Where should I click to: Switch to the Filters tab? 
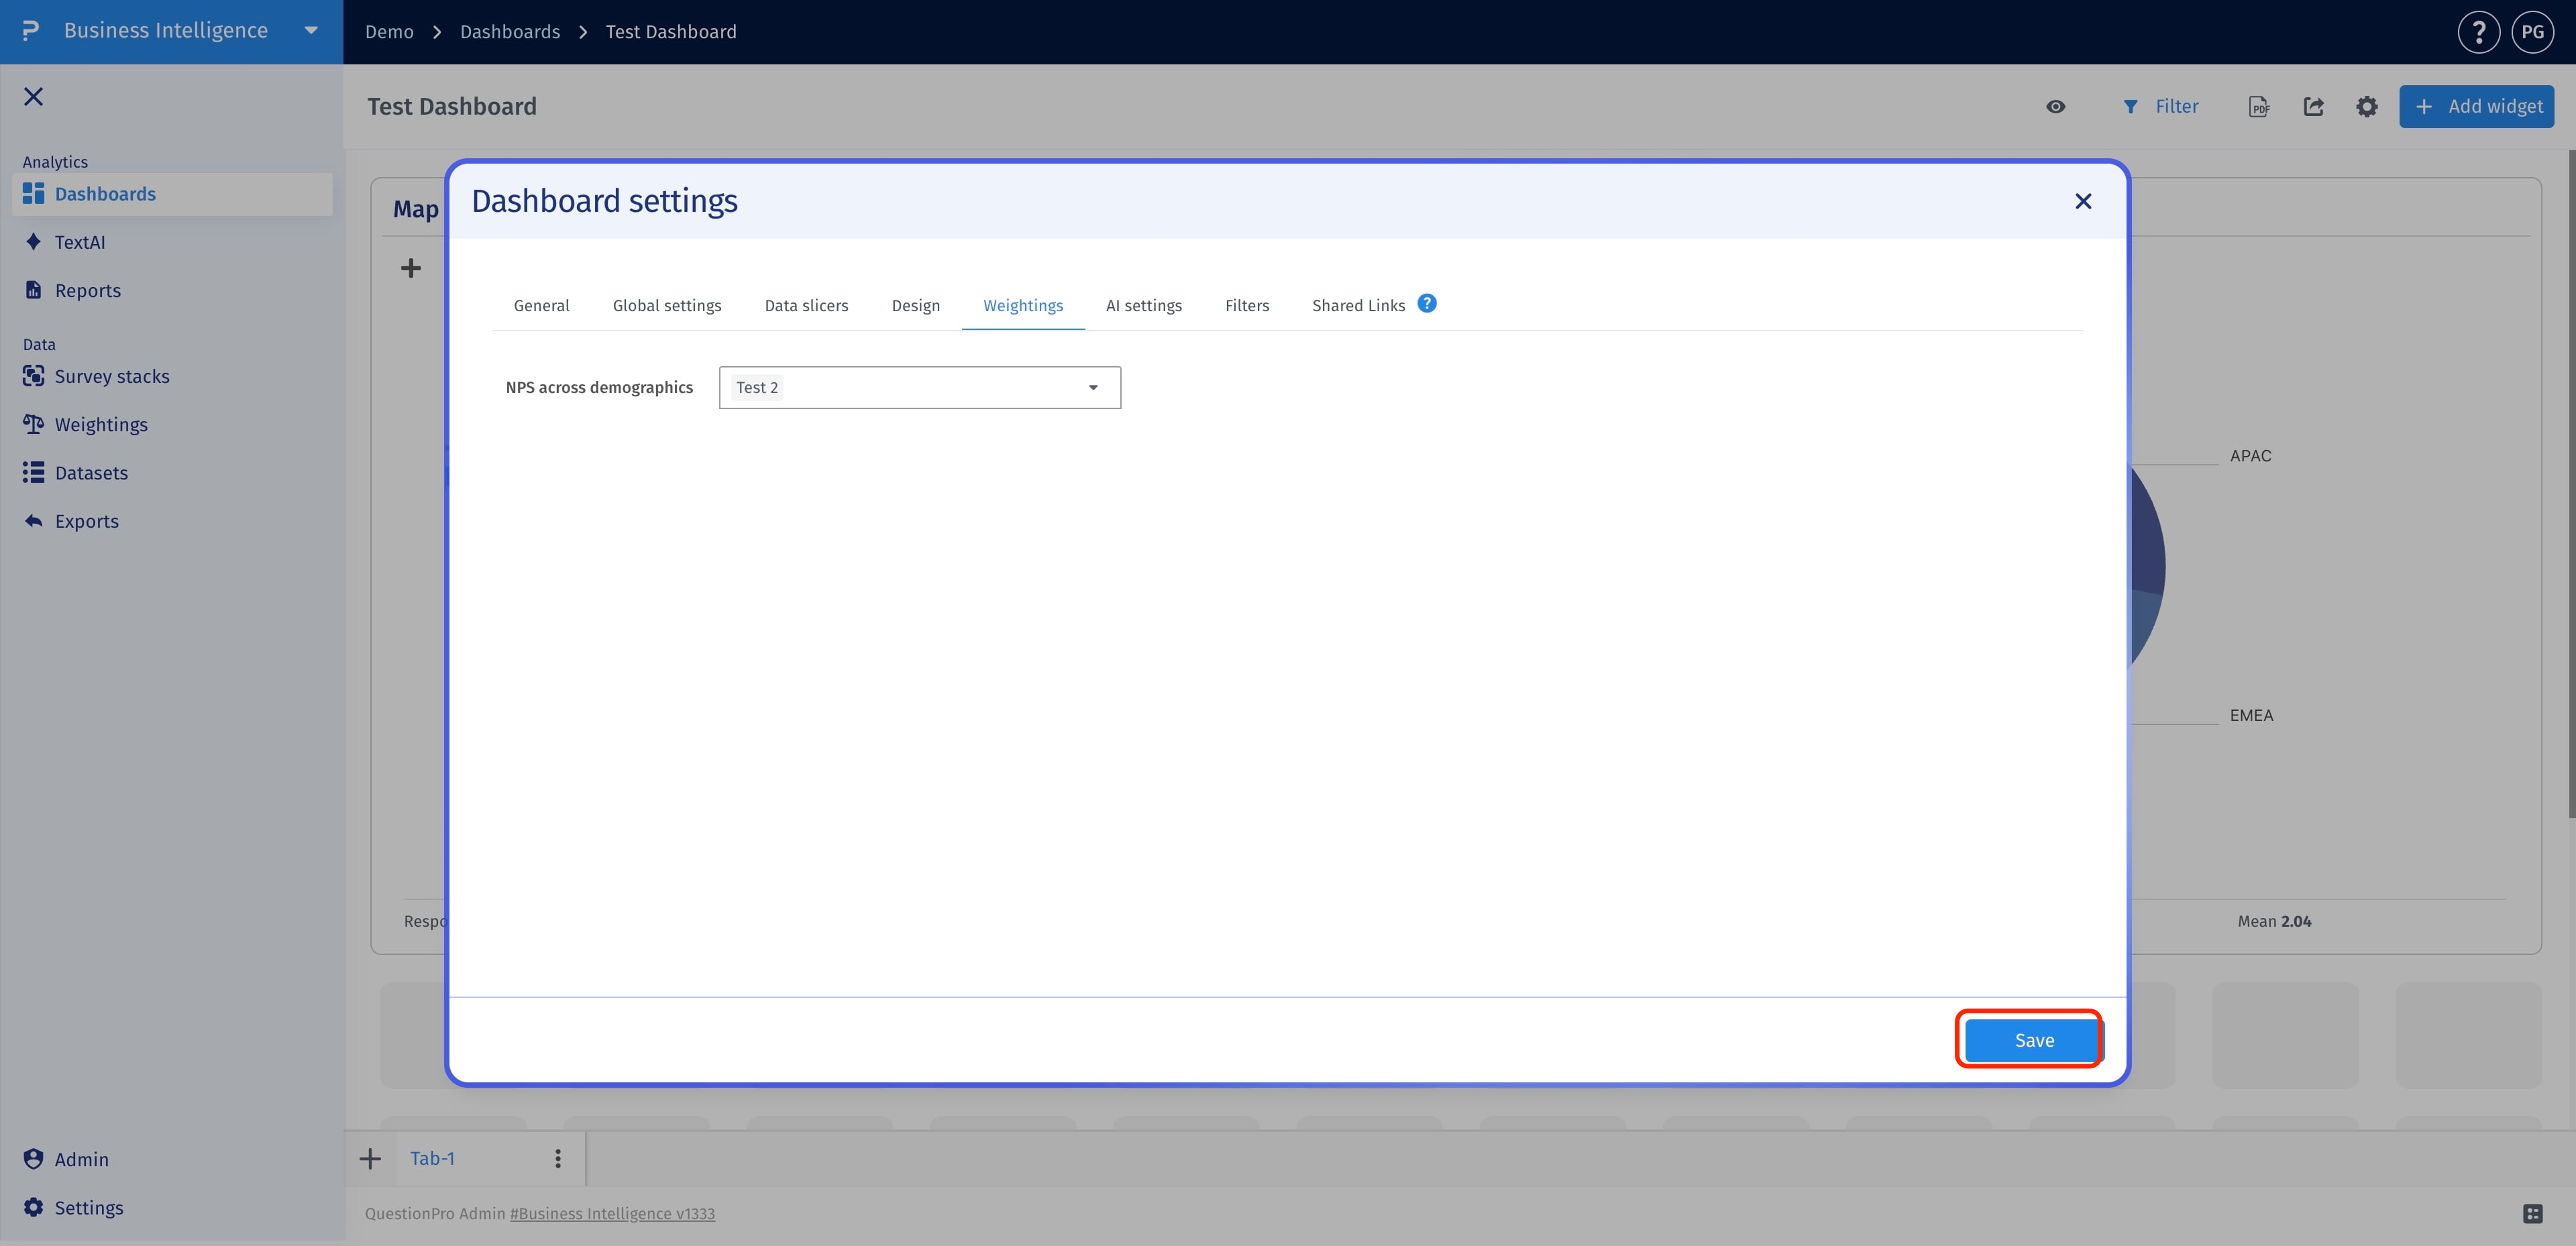(1247, 305)
